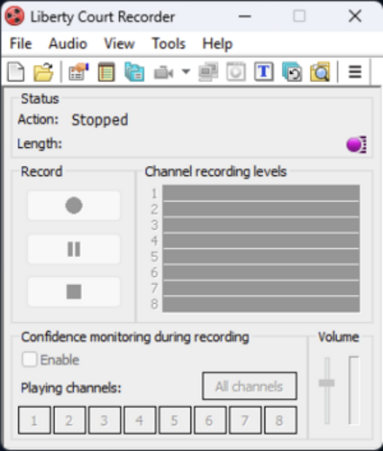Stop recording with the square Stop button
Screen dimensions: 383x451
[x=74, y=291]
